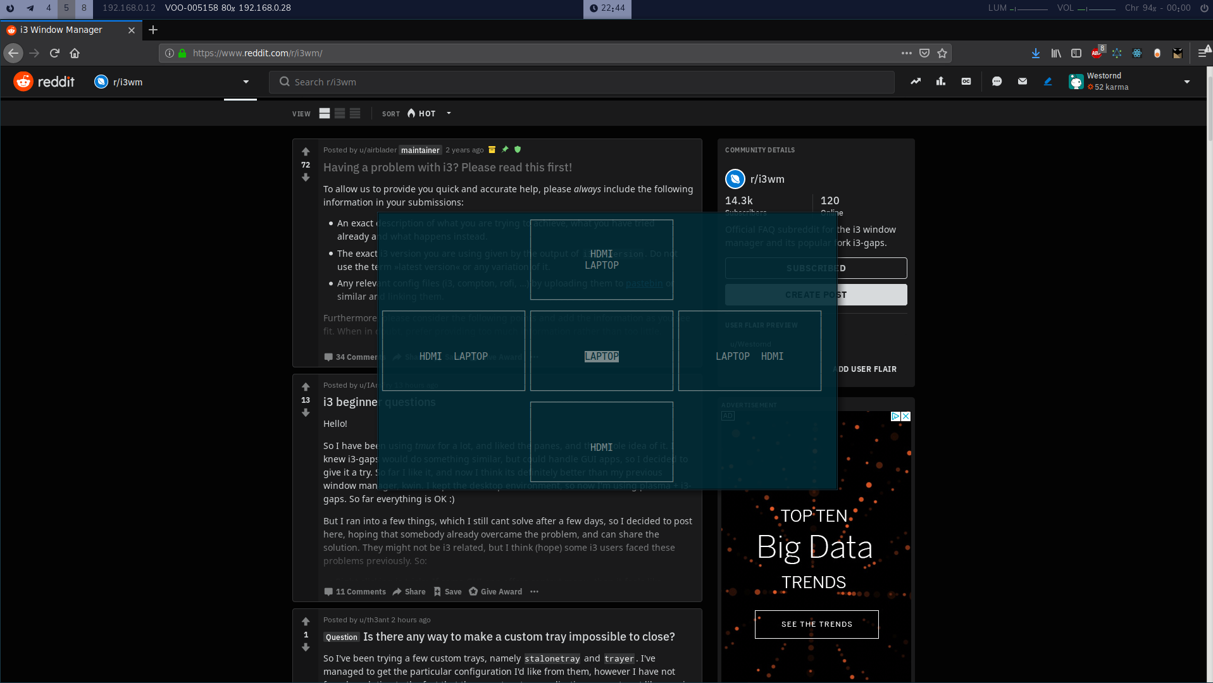Switch to workspace 5 in the bar

tap(66, 8)
